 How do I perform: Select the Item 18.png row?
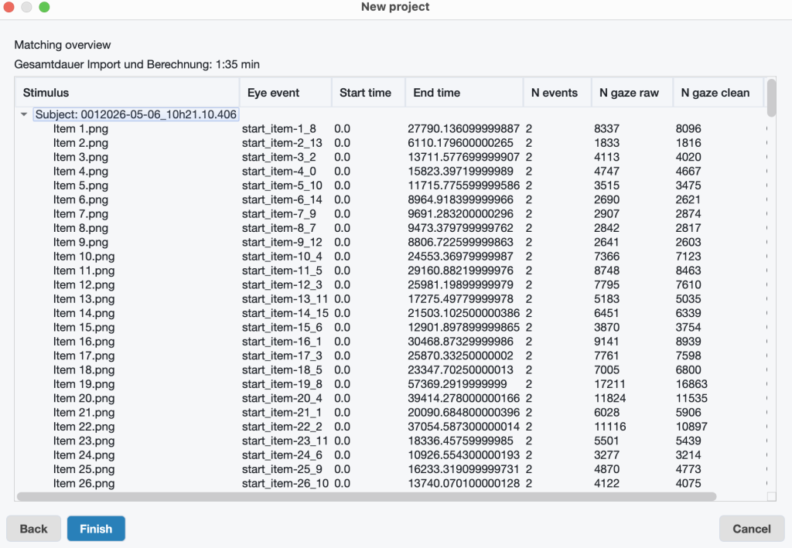[390, 369]
